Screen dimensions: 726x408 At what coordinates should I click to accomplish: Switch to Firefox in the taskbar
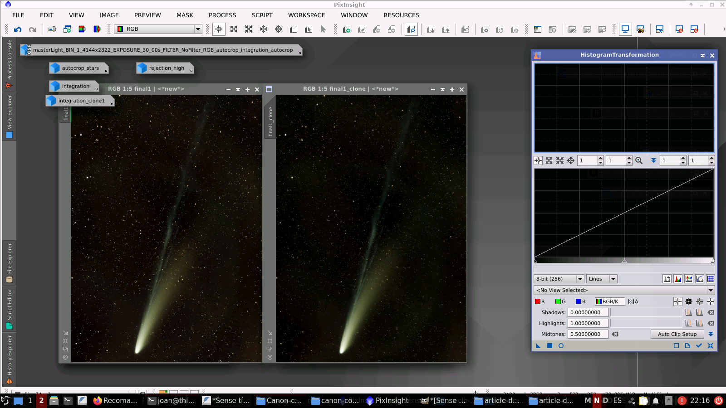(115, 400)
